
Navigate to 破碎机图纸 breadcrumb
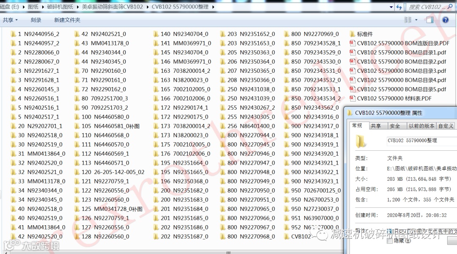click(60, 7)
